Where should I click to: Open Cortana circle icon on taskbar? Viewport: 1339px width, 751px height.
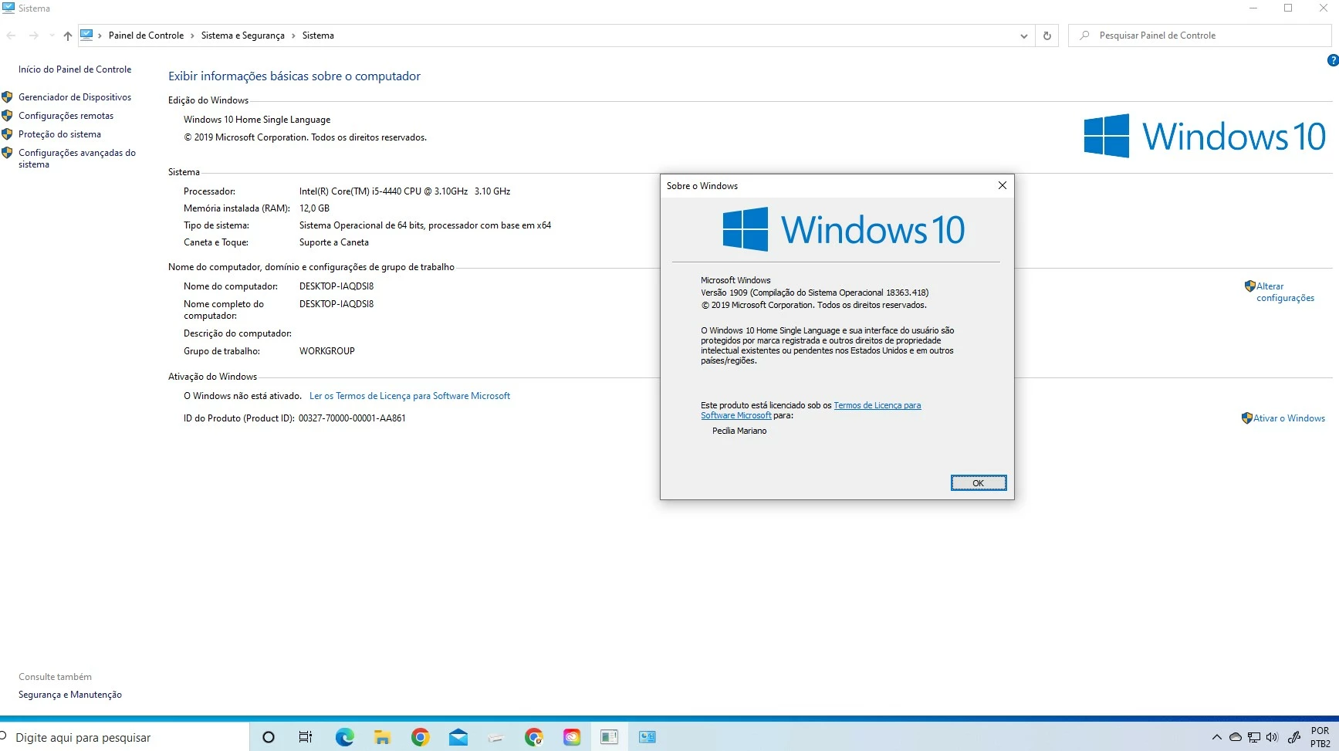coord(269,737)
